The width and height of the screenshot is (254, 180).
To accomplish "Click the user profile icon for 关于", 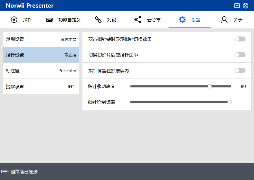I will [x=224, y=20].
